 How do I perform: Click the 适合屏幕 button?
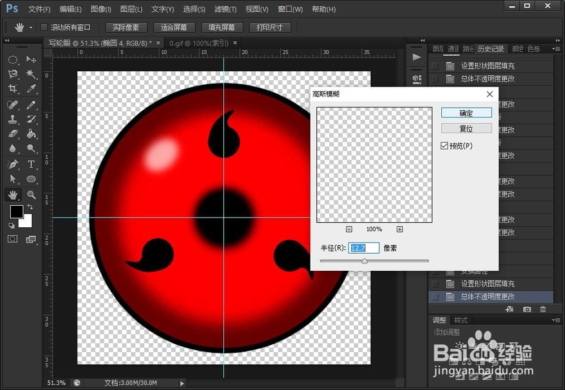[174, 27]
